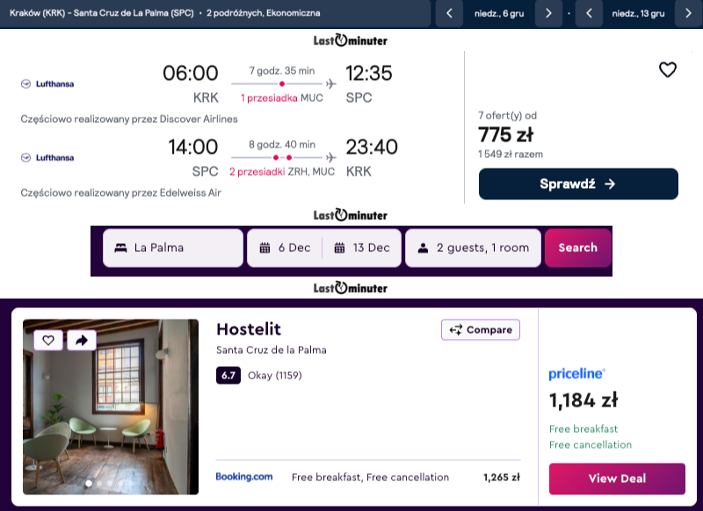703x511 pixels.
Task: Click Free breakfast under priceline price
Action: [x=583, y=429]
